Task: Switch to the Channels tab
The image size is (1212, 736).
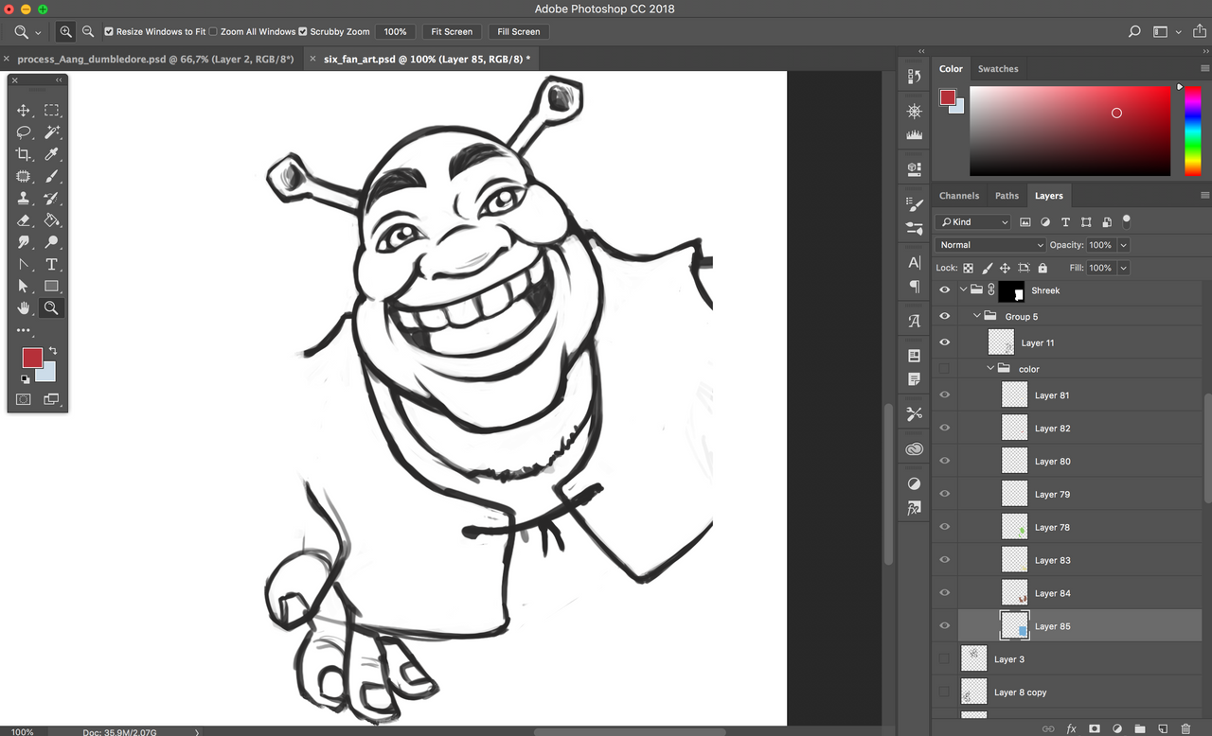Action: (x=959, y=196)
